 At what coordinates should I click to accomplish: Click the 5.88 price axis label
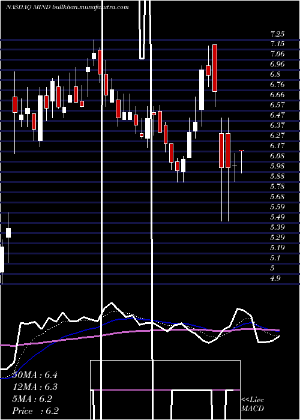pos(277,176)
